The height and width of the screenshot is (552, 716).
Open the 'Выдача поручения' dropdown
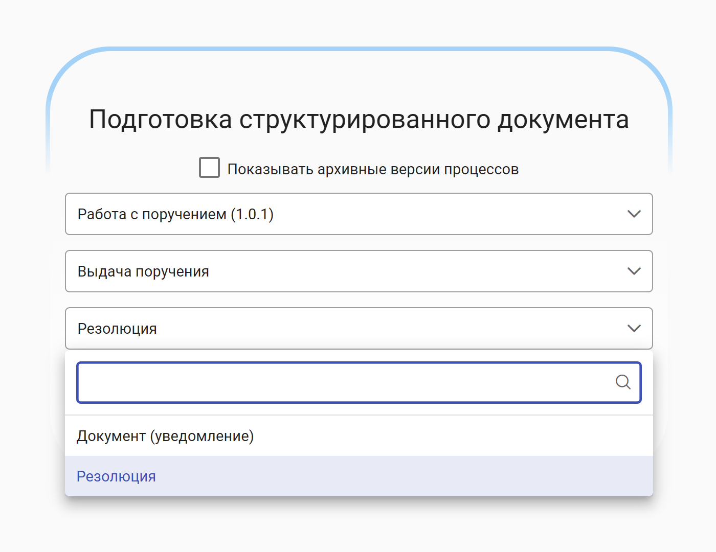(x=359, y=271)
